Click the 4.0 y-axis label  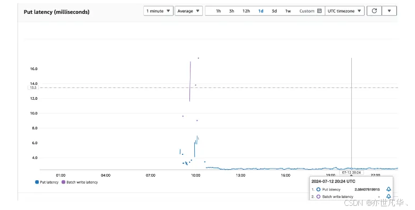tap(34, 158)
